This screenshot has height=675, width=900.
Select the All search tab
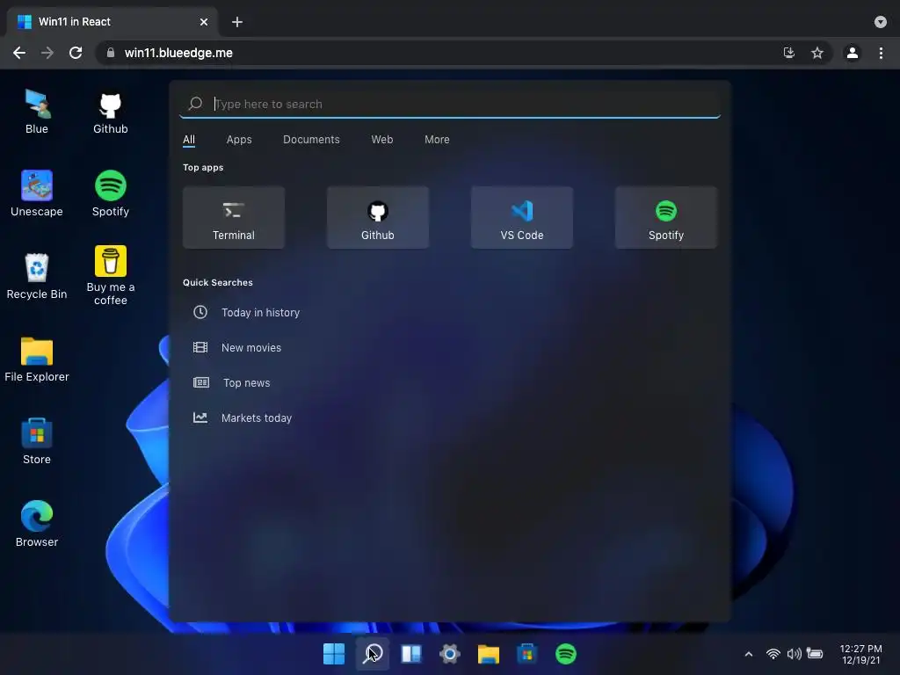tap(189, 140)
